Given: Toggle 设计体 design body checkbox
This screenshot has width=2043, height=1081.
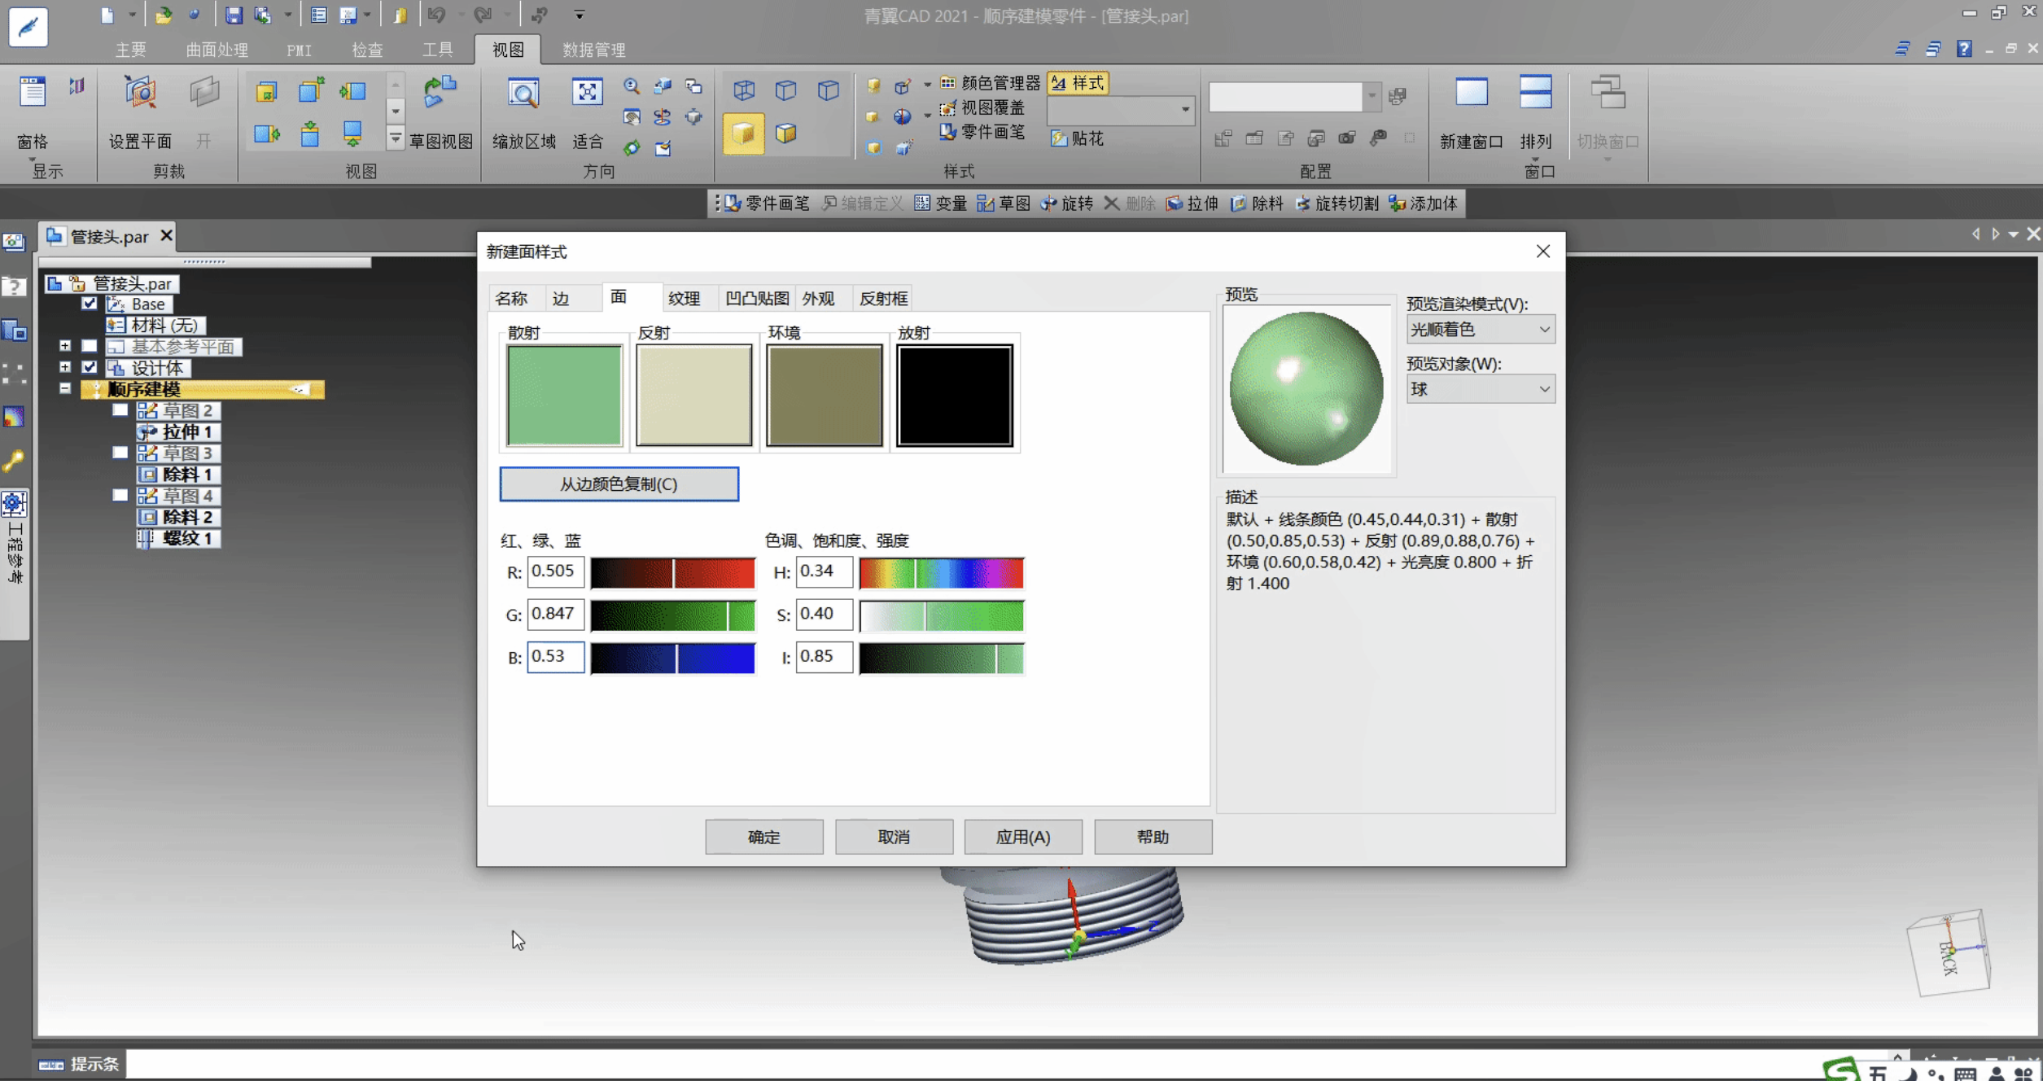Looking at the screenshot, I should tap(90, 367).
